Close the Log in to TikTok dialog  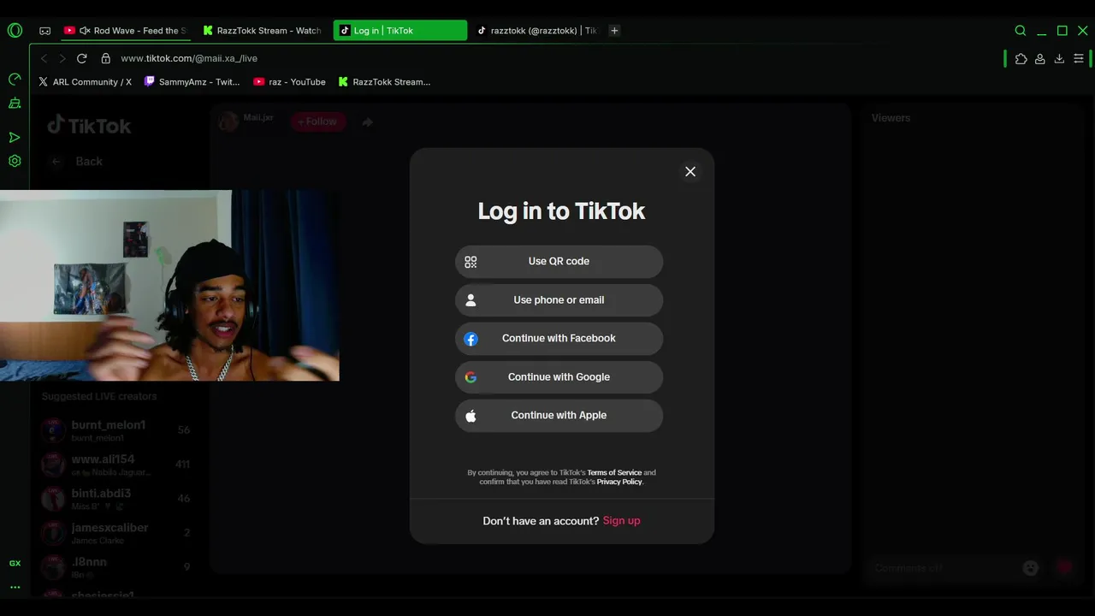click(x=690, y=171)
